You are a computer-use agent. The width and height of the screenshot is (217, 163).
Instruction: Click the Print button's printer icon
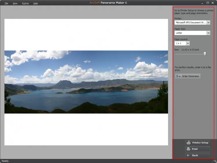pos(189,149)
